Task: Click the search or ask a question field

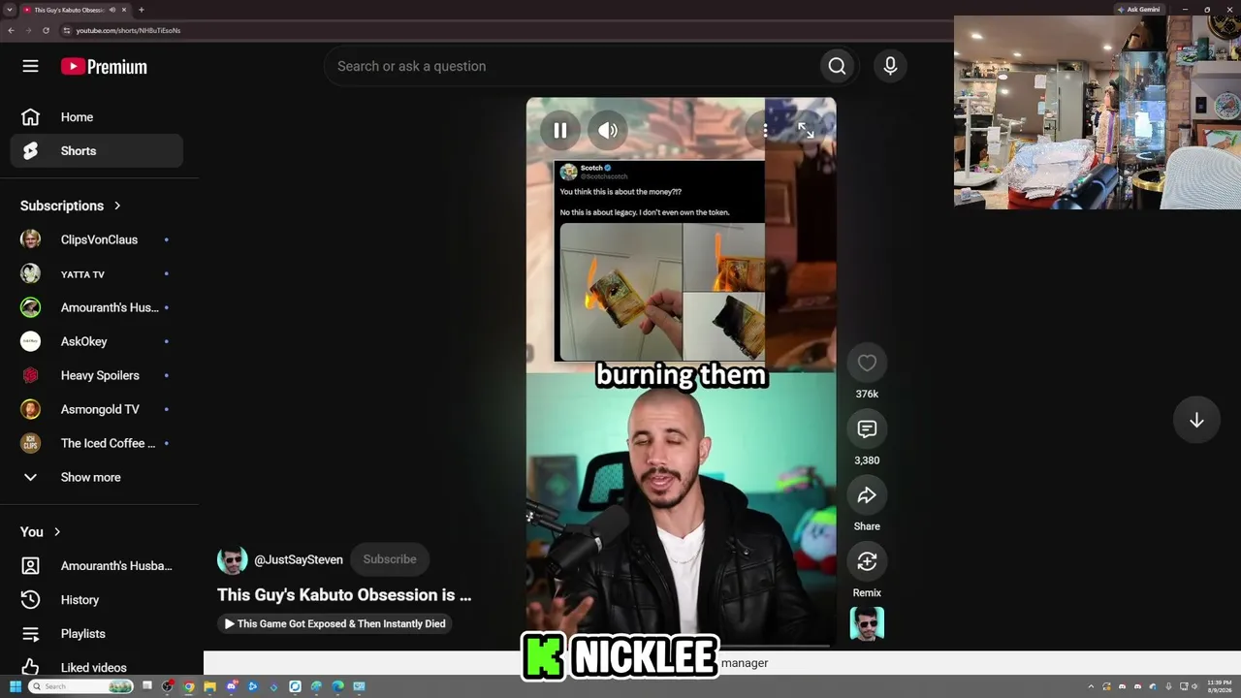Action: [572, 66]
